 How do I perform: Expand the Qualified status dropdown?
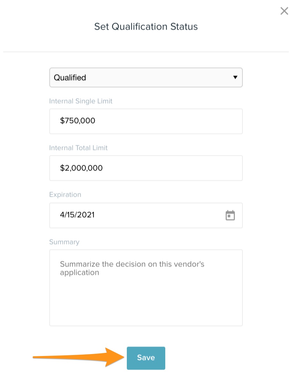click(x=146, y=77)
